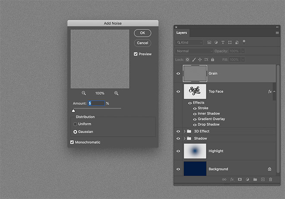The image size is (285, 199).
Task: Expand the 3D Effect group
Action: (x=185, y=131)
